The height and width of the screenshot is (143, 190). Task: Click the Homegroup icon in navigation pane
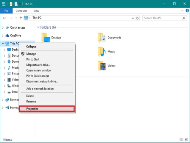point(7,107)
